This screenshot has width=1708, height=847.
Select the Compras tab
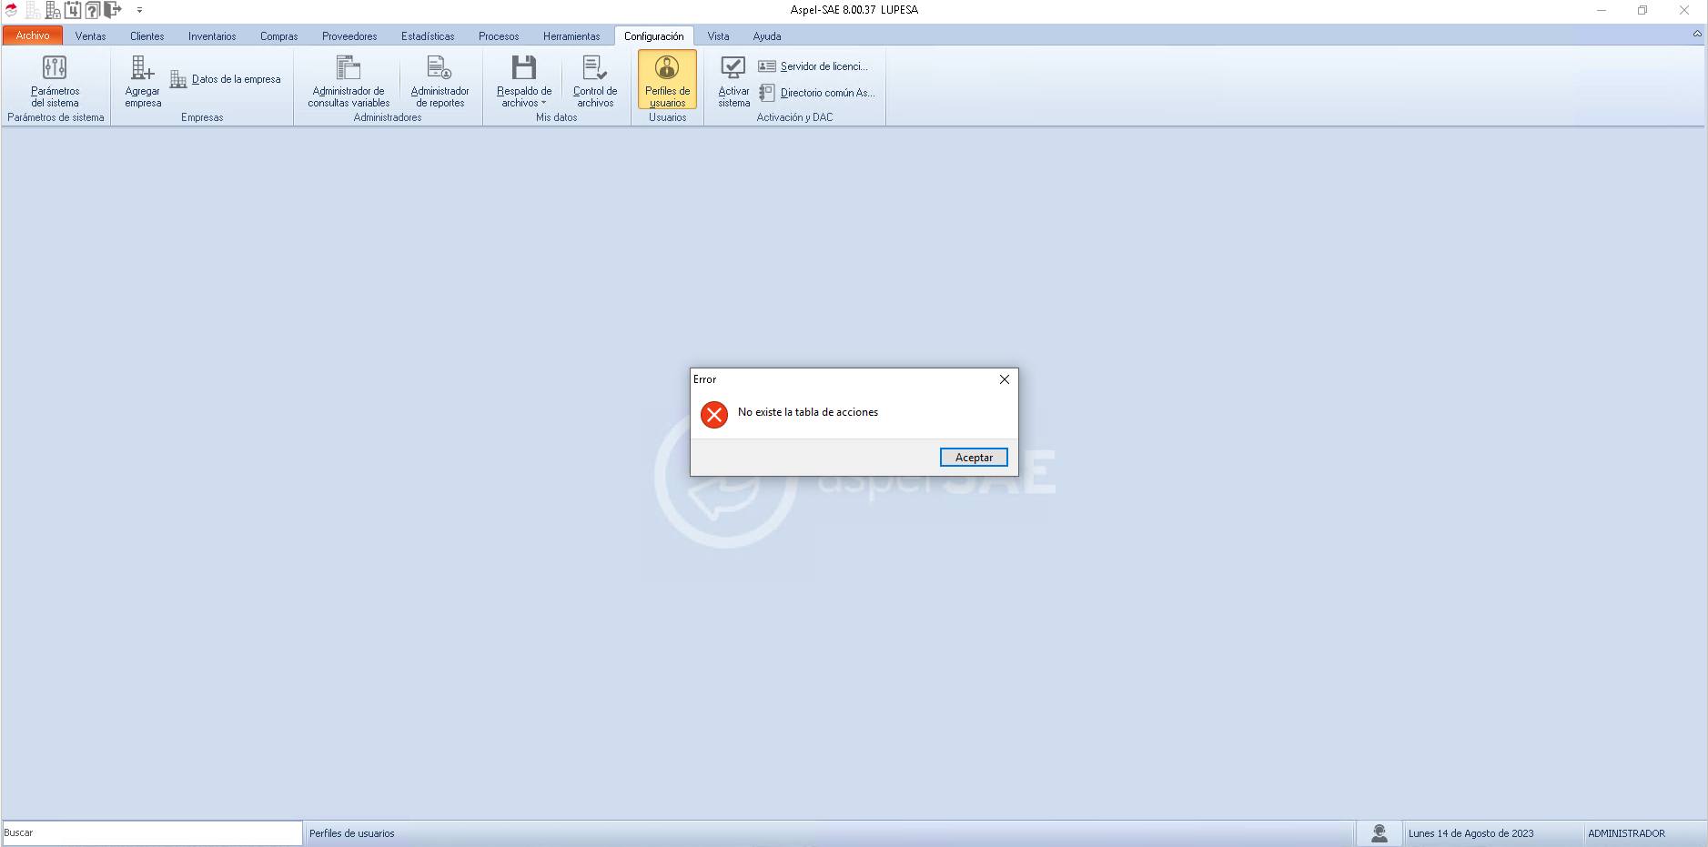pos(279,36)
